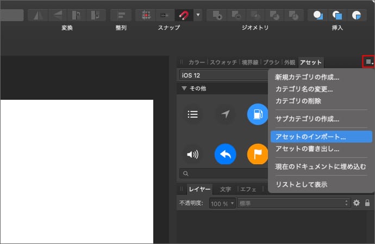The width and height of the screenshot is (375, 244).
Task: Select the list icon asset
Action: tap(192, 114)
